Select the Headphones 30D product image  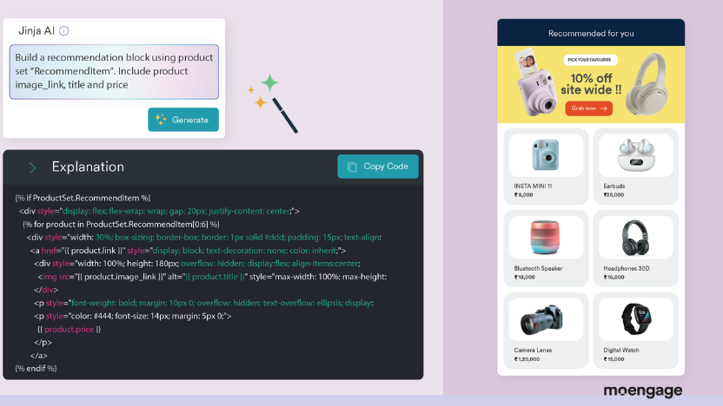tap(634, 238)
